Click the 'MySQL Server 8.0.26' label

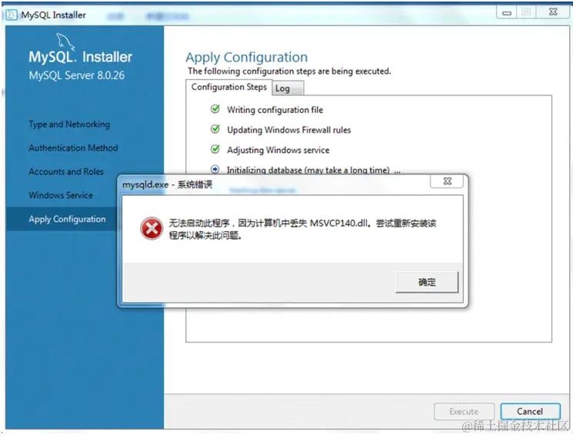coord(77,75)
